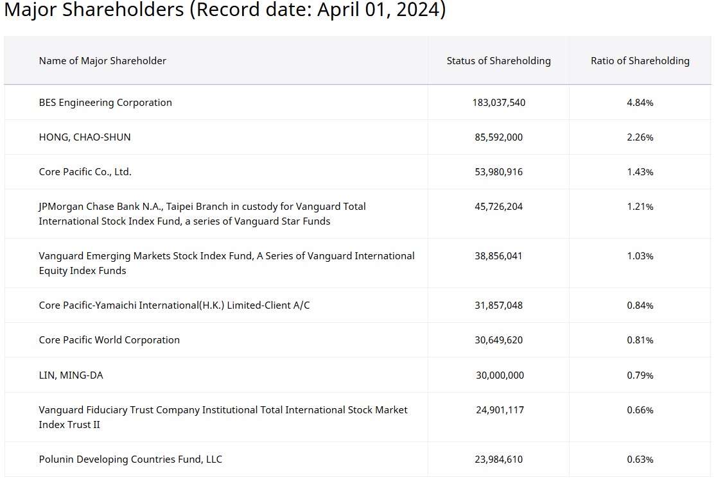Click the 183,037,540 shareholding value
The image size is (716, 489).
pos(498,103)
